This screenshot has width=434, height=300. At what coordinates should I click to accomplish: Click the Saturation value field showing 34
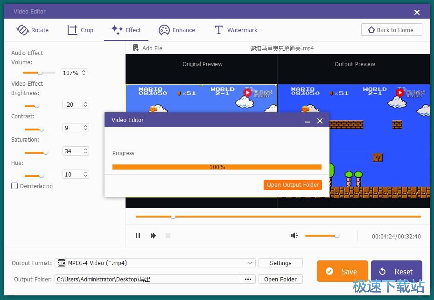[76, 151]
